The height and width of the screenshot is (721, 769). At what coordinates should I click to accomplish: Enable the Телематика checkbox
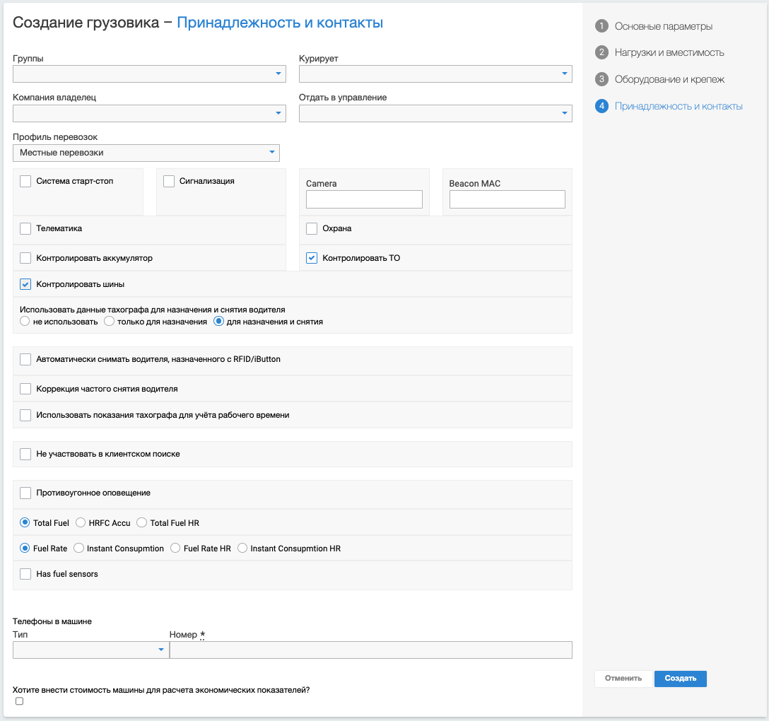click(25, 228)
